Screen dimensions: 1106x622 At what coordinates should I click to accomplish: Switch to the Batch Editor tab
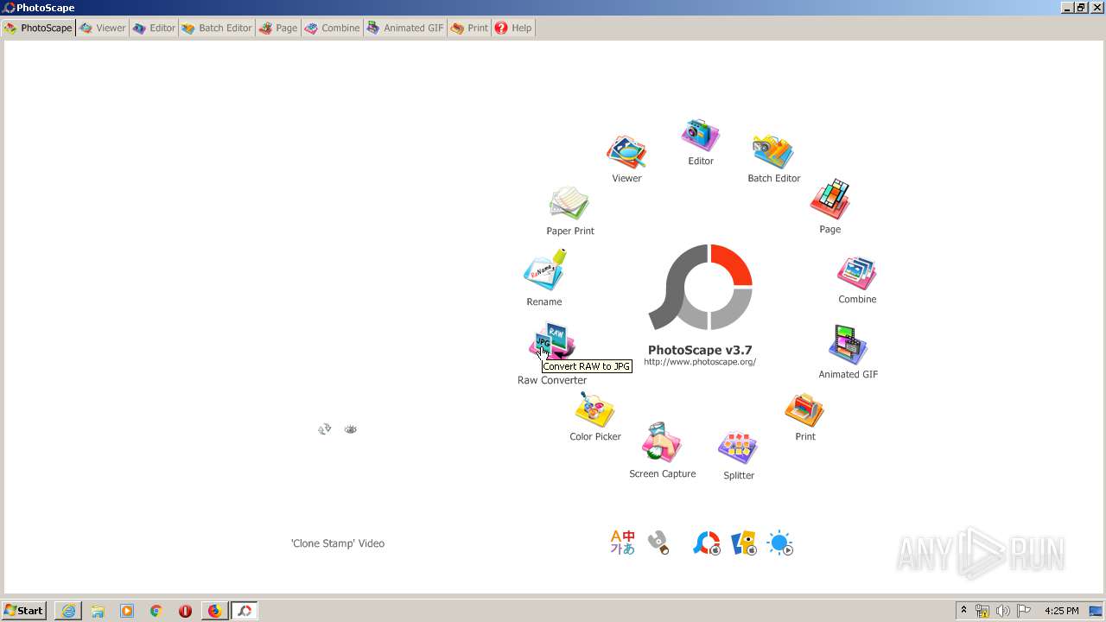217,28
